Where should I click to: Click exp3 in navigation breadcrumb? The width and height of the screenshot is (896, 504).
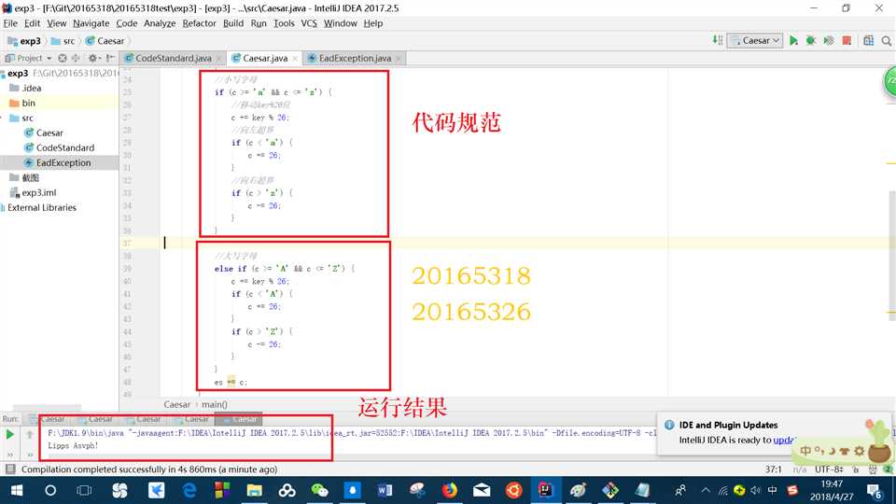tap(24, 41)
